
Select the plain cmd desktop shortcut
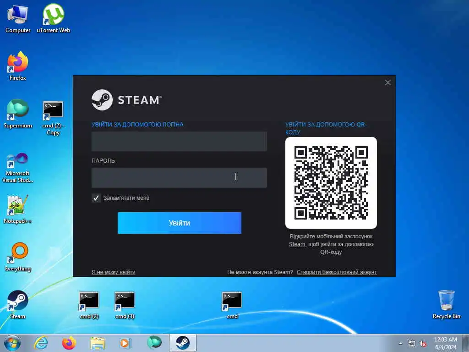click(x=232, y=305)
